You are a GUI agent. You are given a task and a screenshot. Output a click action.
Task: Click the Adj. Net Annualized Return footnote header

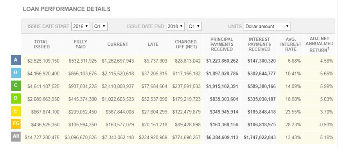point(320,44)
